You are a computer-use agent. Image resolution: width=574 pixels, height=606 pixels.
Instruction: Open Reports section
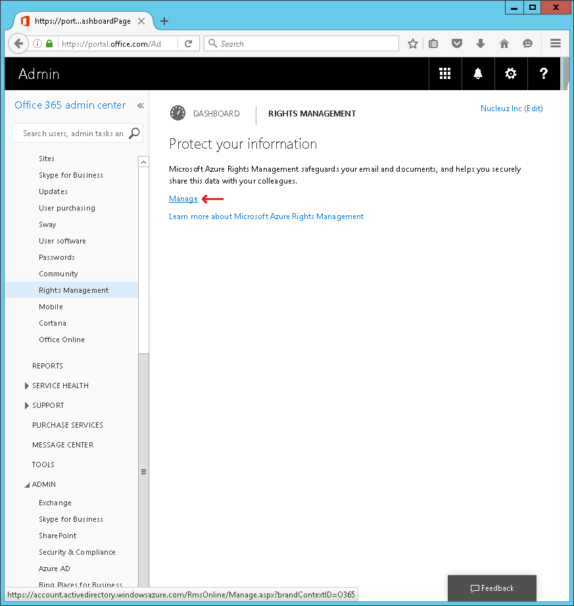click(47, 366)
